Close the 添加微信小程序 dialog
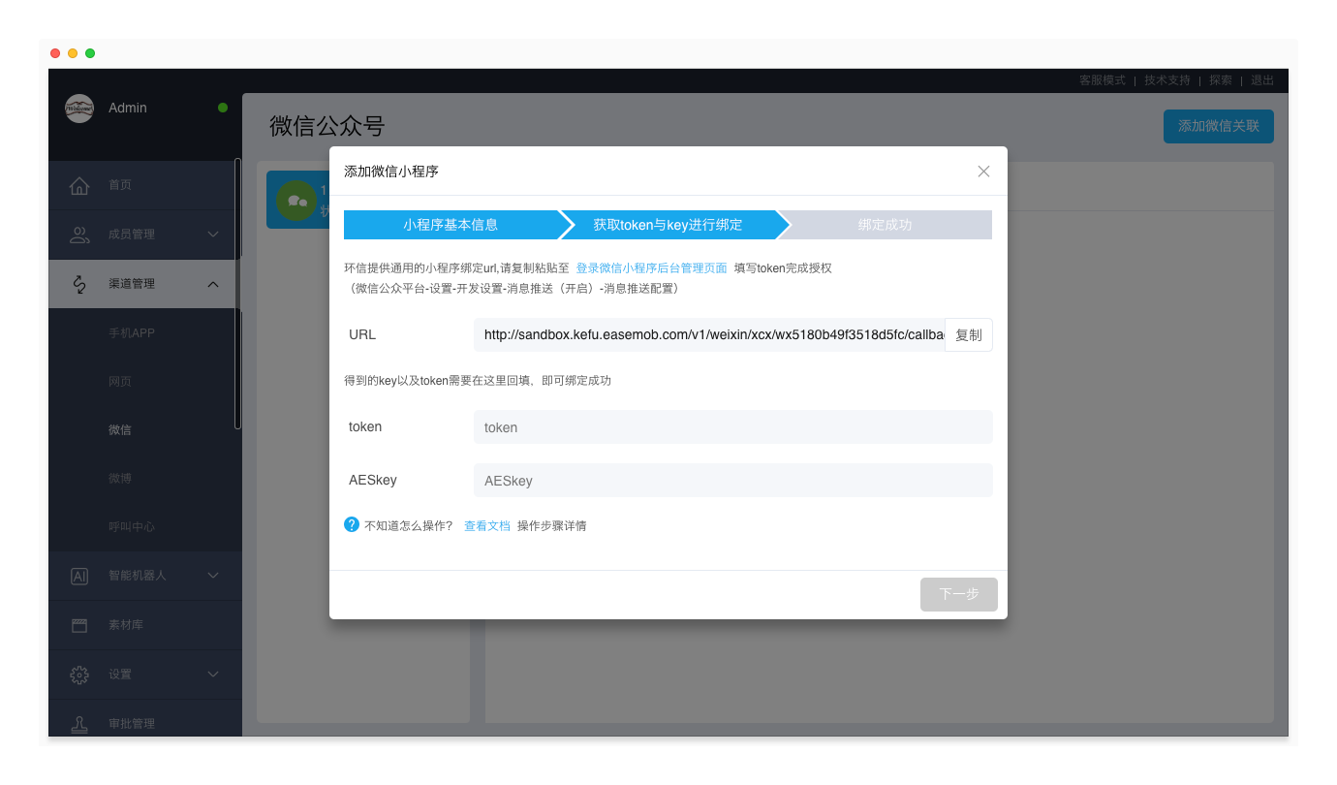Viewport: 1337px width, 785px height. [983, 172]
